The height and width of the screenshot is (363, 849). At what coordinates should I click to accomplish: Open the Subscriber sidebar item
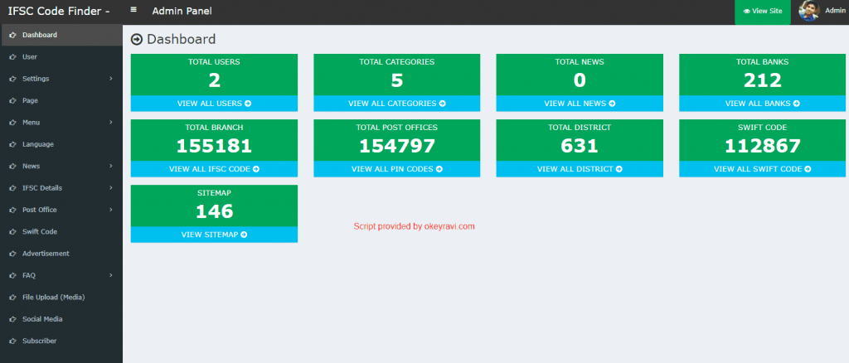61,341
